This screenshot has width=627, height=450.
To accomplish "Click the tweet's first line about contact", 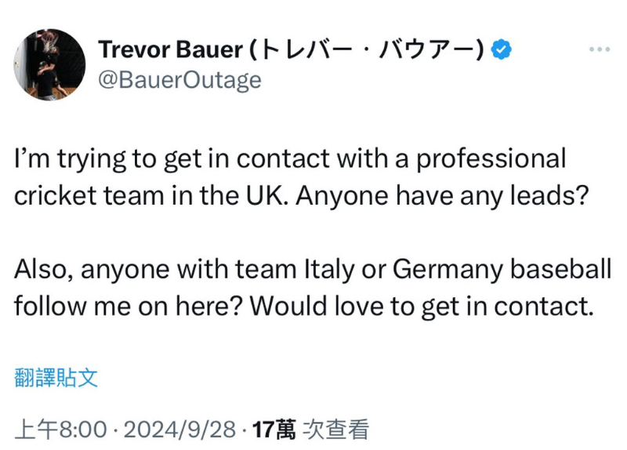I will [290, 158].
